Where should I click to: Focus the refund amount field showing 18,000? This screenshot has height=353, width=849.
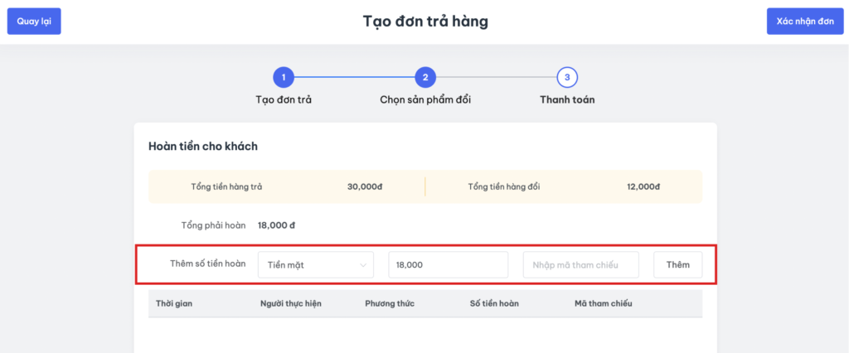[x=448, y=264]
